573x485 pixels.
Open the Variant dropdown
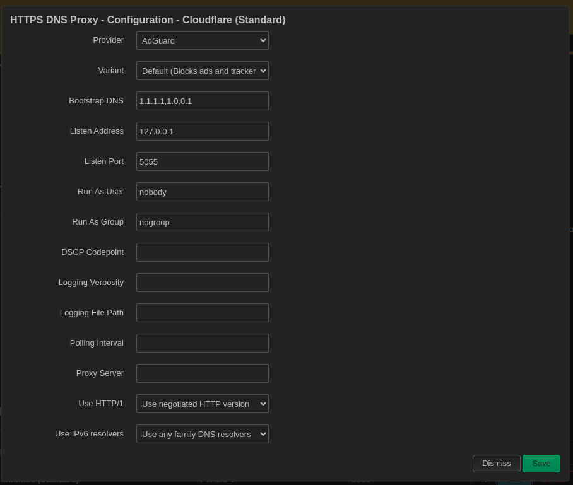(x=203, y=71)
